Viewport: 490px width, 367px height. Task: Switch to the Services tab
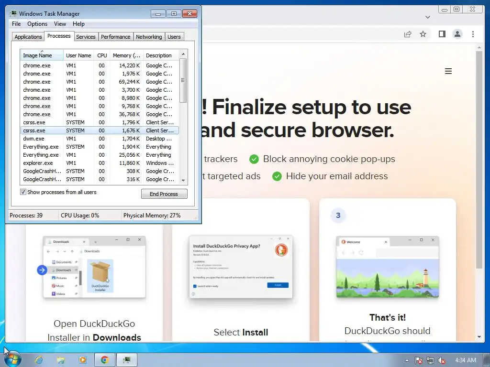point(86,37)
